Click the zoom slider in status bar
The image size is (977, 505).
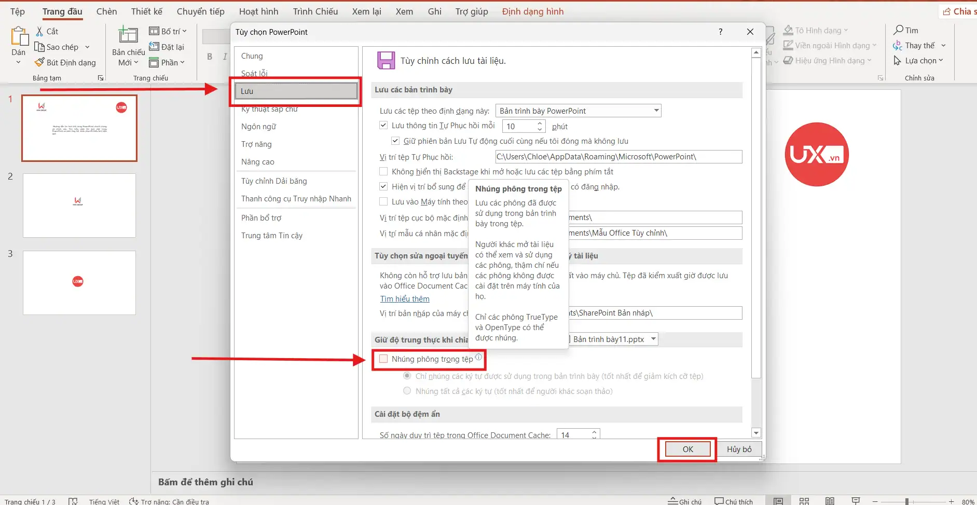point(906,501)
